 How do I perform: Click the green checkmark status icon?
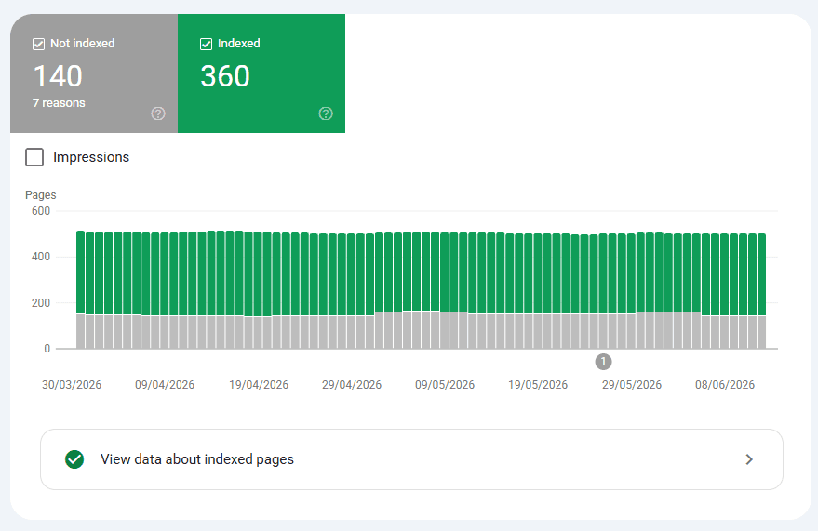[x=74, y=459]
